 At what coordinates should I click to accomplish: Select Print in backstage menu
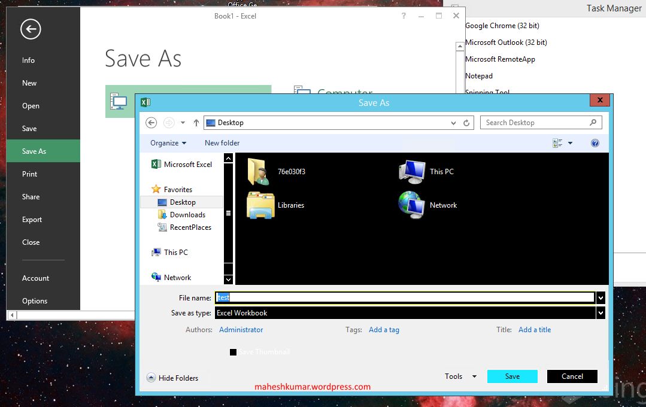coord(30,174)
